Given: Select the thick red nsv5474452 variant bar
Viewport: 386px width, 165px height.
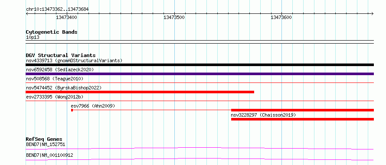Looking at the screenshot, I should (140, 92).
